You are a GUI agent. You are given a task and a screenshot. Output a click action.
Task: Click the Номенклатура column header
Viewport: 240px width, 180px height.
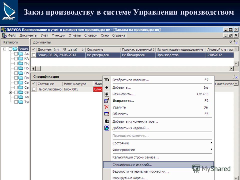78,84
